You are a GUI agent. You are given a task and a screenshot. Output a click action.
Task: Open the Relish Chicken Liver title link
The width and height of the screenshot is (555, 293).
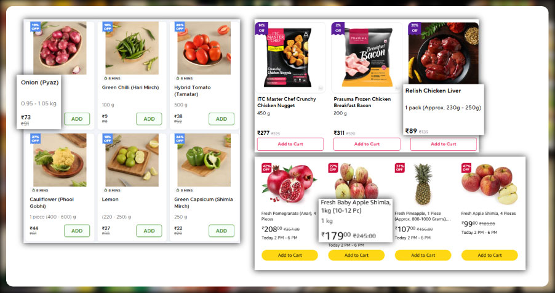[433, 90]
